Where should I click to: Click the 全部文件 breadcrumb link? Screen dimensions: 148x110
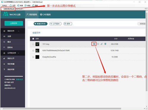(x=36, y=33)
